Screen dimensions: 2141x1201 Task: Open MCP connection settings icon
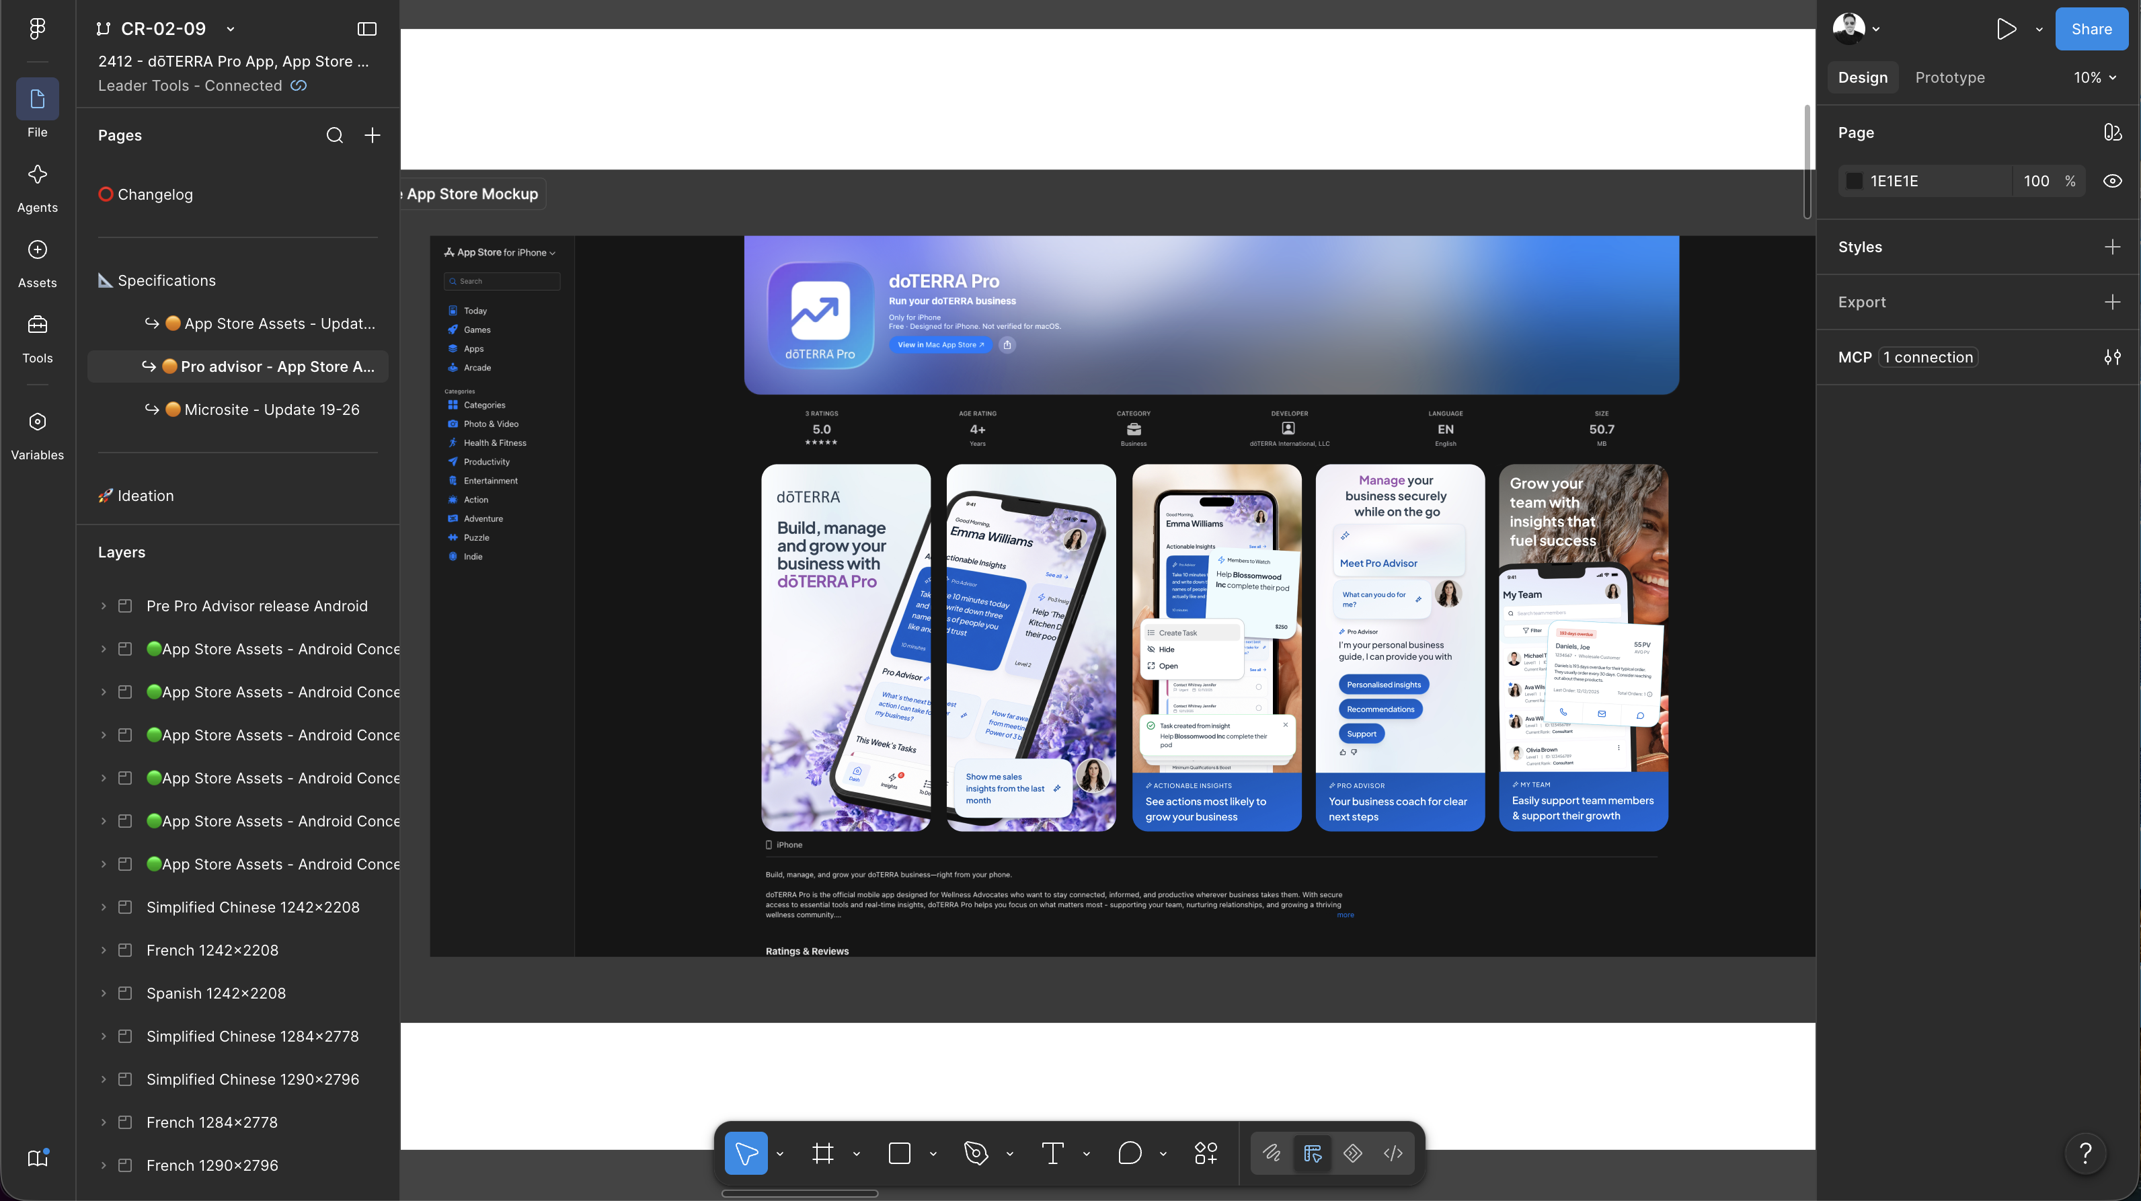click(x=2112, y=357)
